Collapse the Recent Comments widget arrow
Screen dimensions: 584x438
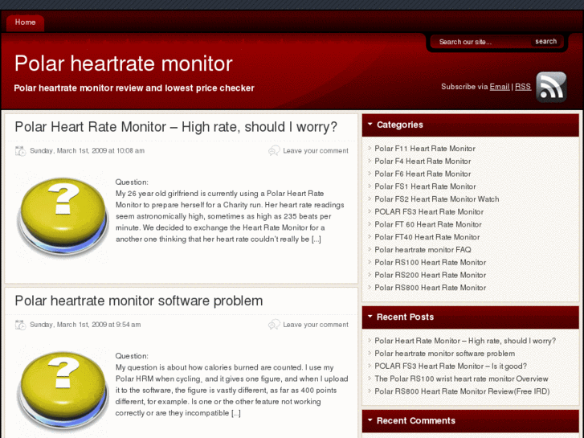click(x=370, y=420)
